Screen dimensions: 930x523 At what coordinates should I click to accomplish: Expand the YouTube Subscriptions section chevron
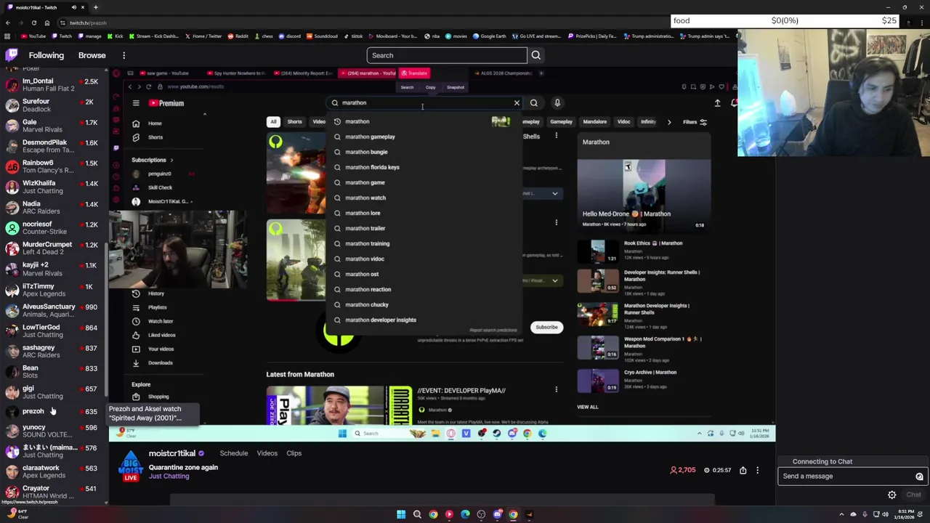(x=171, y=160)
